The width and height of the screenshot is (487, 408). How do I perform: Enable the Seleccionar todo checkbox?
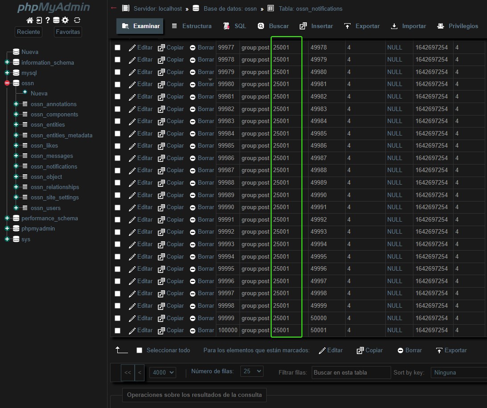tap(139, 350)
